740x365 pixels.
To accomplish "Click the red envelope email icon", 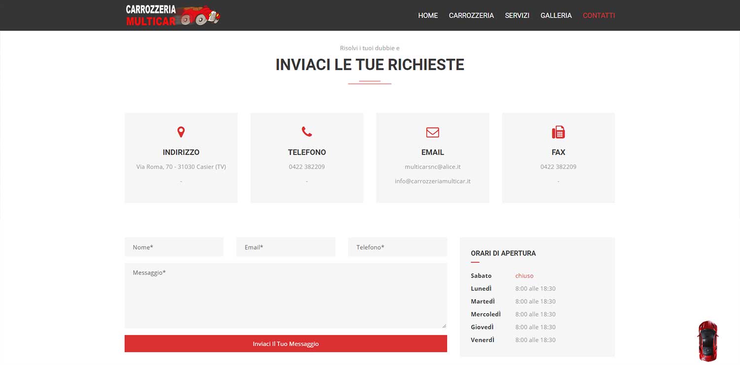I will pyautogui.click(x=433, y=132).
